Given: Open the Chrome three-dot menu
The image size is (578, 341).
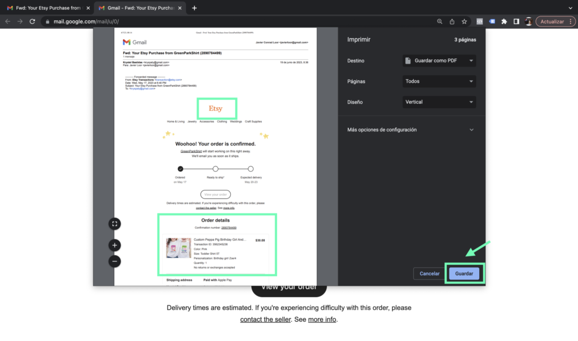Looking at the screenshot, I should click(x=571, y=21).
